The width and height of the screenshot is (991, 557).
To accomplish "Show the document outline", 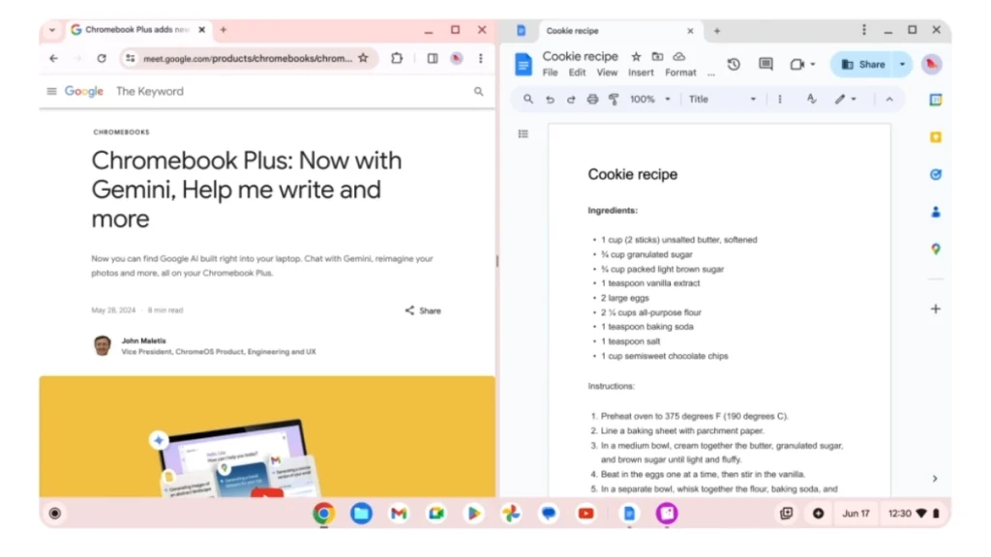I will click(x=524, y=133).
